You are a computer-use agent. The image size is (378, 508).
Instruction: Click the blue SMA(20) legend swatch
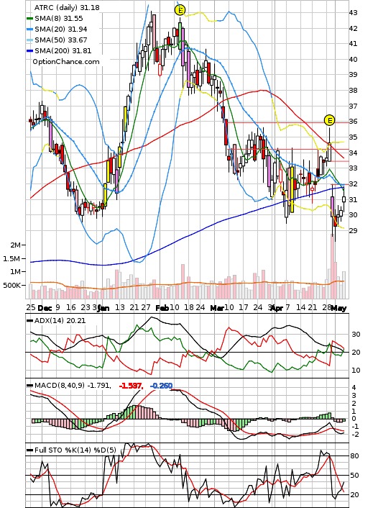click(x=29, y=30)
